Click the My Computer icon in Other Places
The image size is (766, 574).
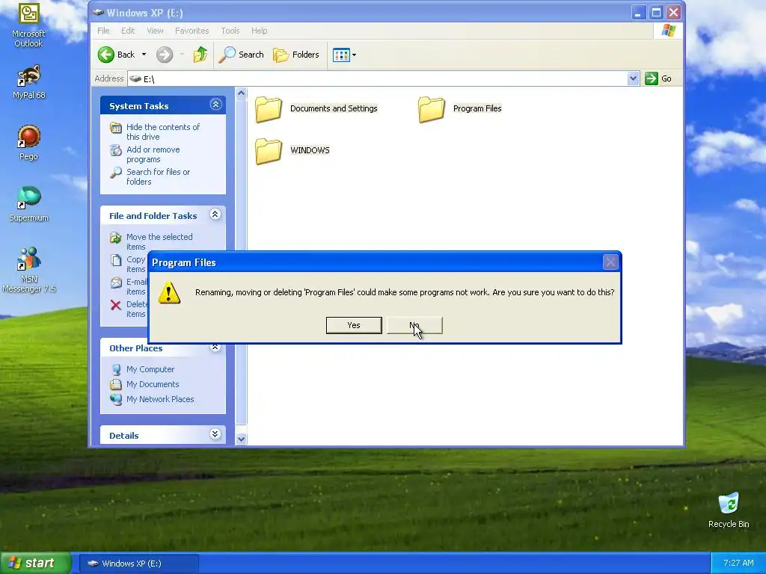[116, 369]
